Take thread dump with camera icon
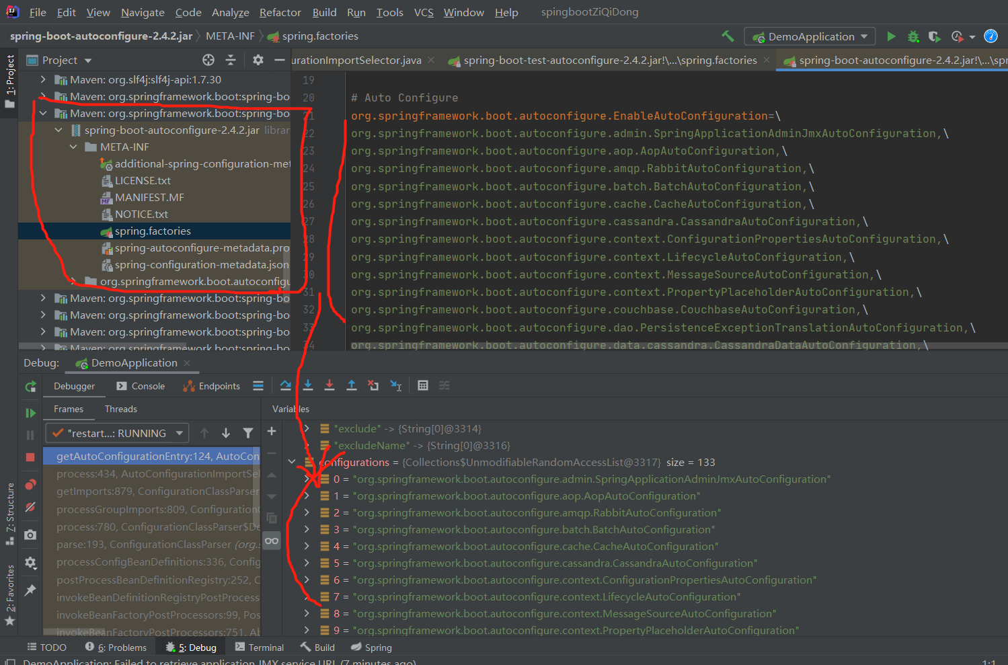Screen dimensions: 1008x665 coord(30,535)
